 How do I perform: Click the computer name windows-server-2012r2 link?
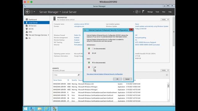pos(82,24)
